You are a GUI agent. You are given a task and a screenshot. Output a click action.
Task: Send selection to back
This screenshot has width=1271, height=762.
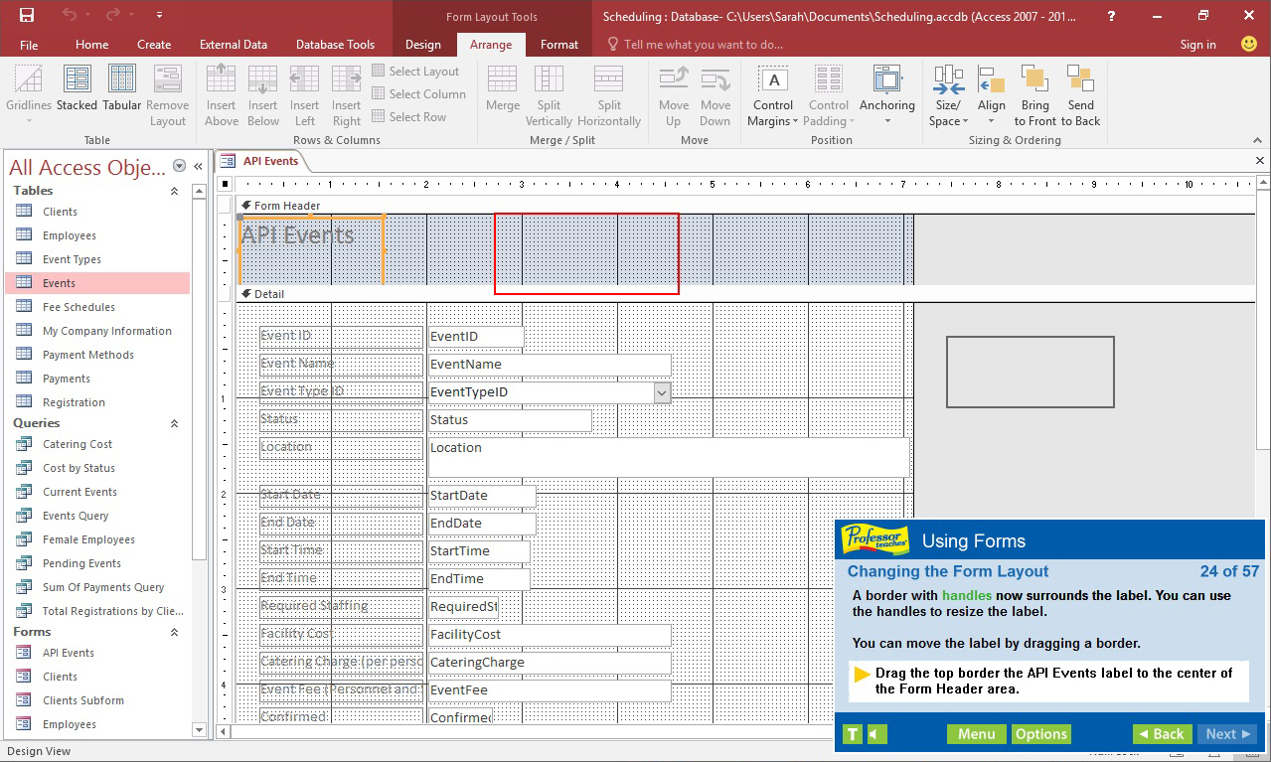coord(1080,93)
